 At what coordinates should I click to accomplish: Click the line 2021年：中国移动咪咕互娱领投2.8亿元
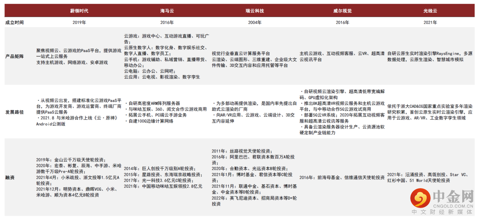[163, 186]
